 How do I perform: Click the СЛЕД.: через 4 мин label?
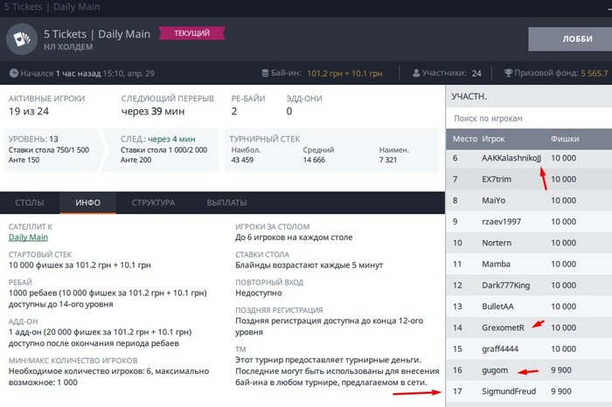coord(158,139)
